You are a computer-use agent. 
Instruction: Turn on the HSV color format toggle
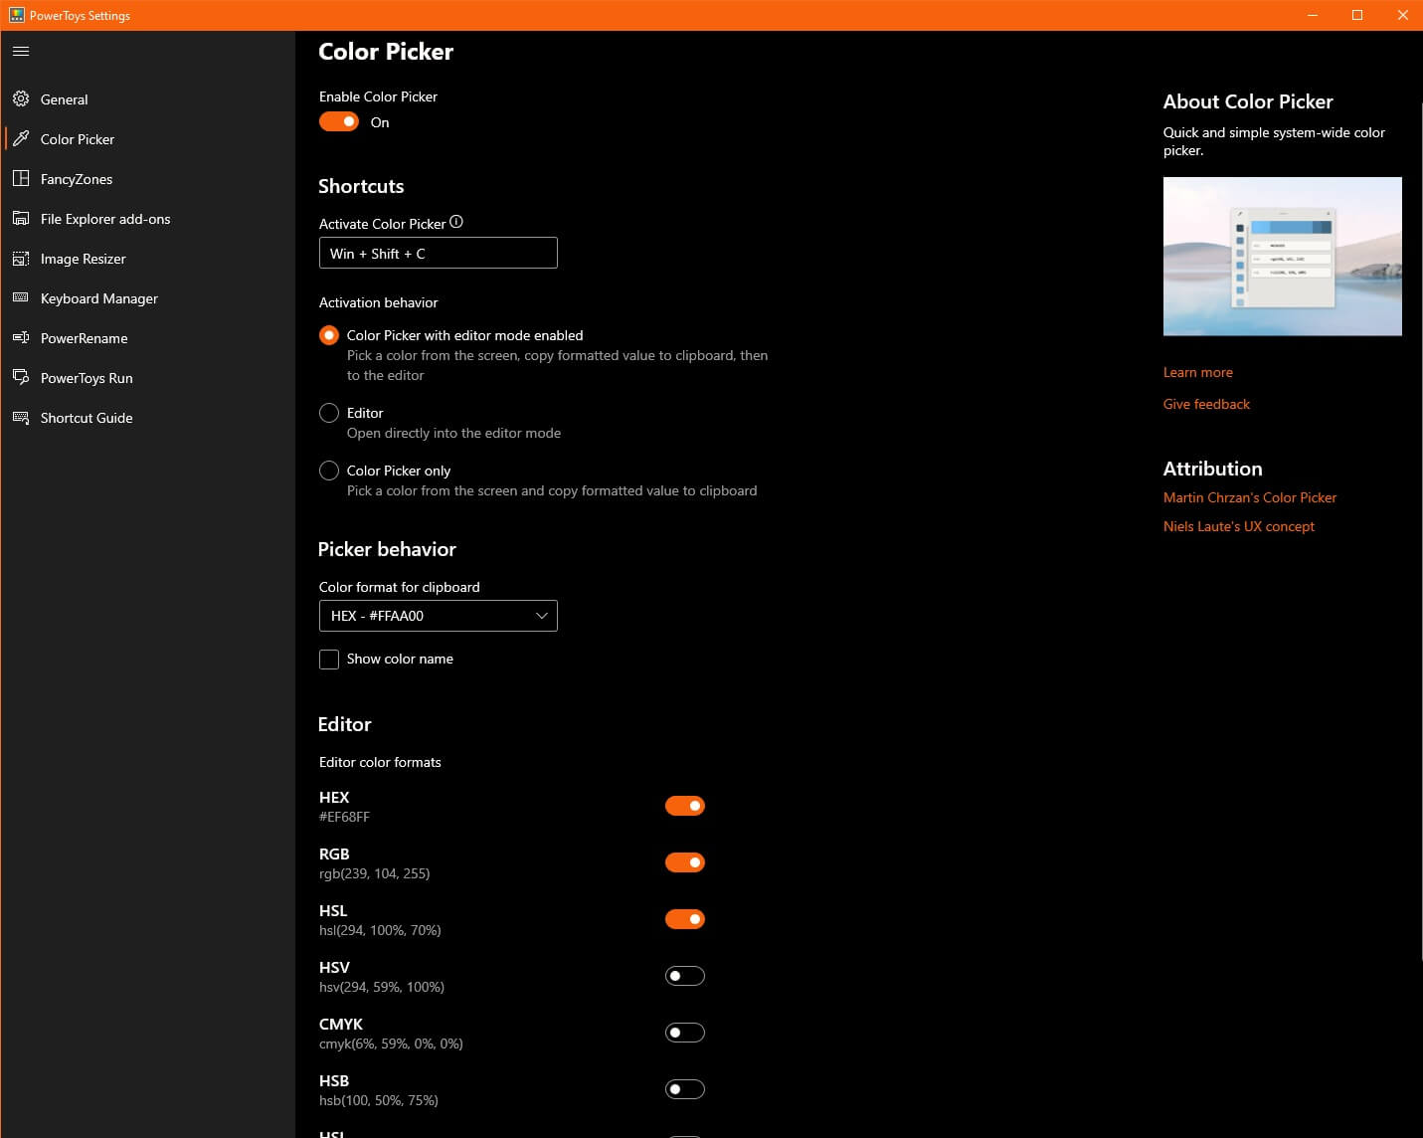click(x=684, y=976)
